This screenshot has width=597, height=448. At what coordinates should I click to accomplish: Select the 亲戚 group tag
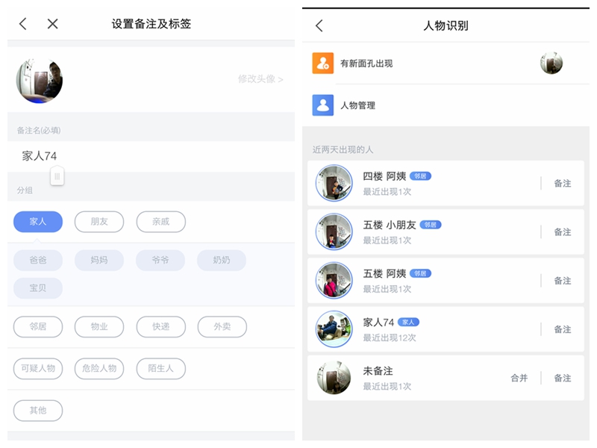tap(161, 222)
